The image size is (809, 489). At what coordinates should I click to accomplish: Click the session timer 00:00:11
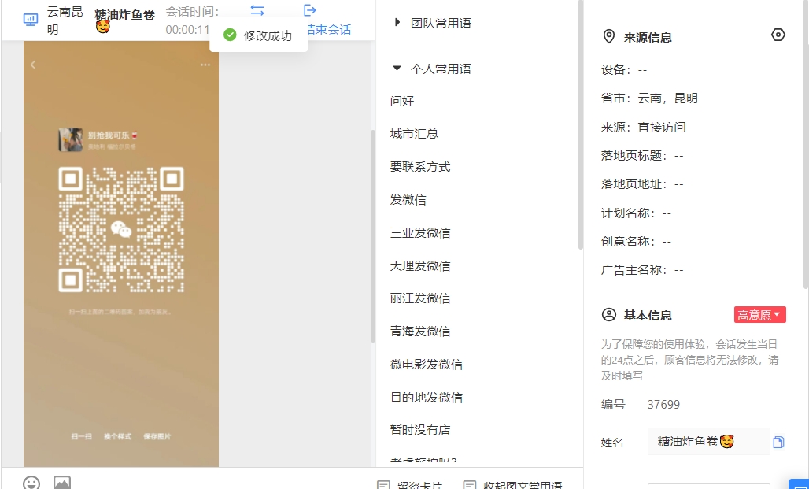coord(188,29)
